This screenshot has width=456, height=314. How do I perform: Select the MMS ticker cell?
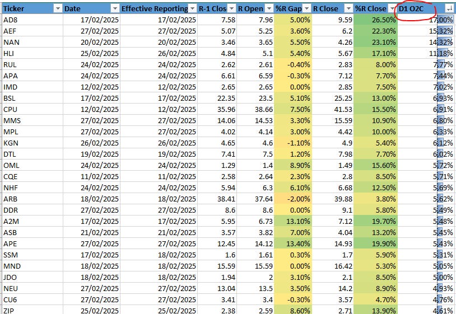(32, 120)
